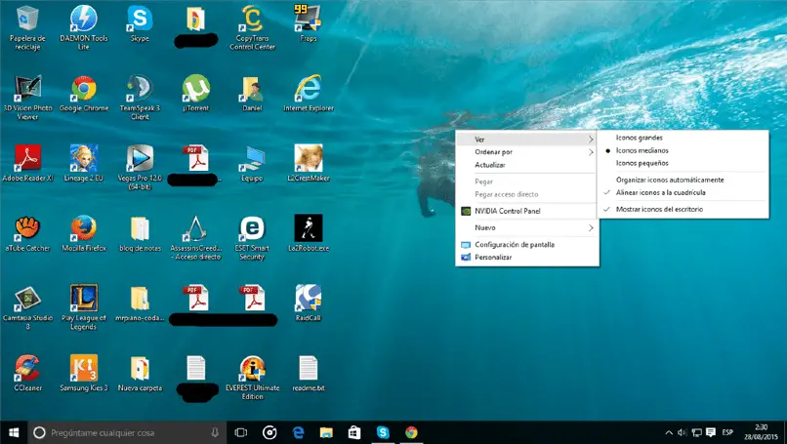
Task: Open the DAEMON Tools Lite desktop icon
Action: point(84,20)
